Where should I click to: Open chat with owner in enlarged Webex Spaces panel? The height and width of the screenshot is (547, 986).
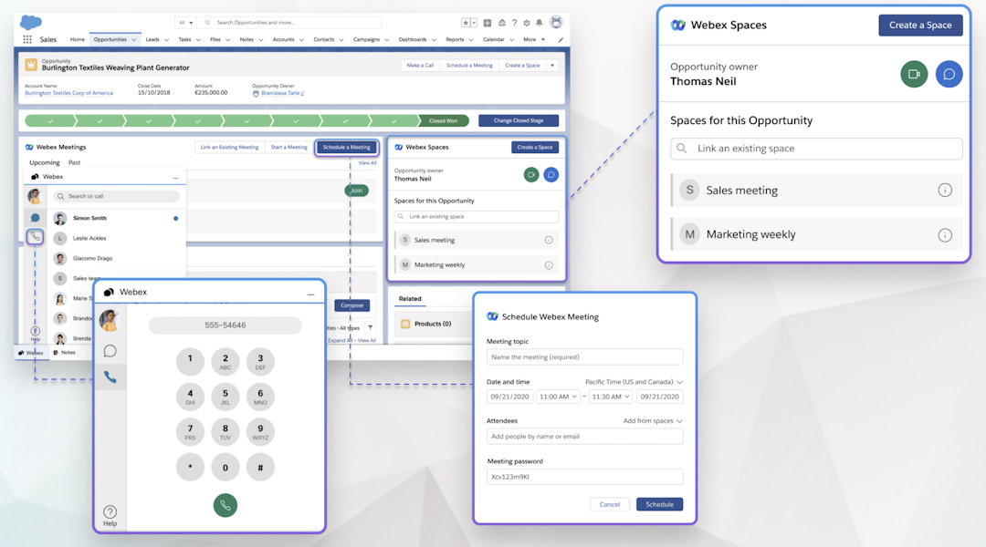[949, 74]
